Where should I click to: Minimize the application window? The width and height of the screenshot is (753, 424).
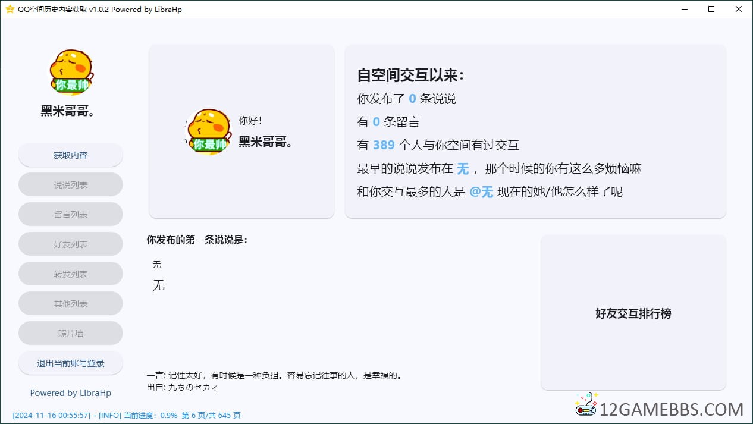(x=684, y=9)
